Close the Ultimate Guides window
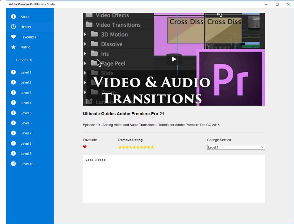The width and height of the screenshot is (294, 224). 288,4
